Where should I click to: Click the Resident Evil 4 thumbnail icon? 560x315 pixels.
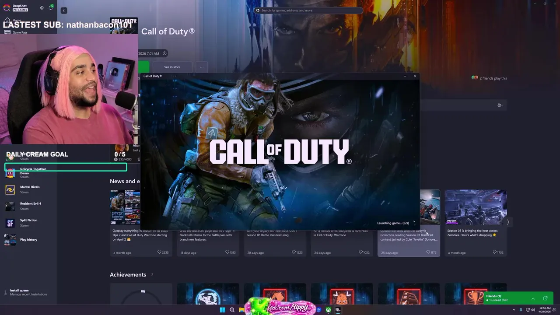coord(10,206)
